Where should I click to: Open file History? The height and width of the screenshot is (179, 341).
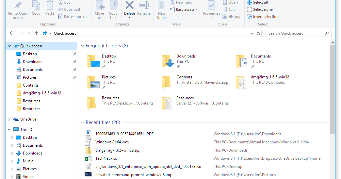tap(231, 17)
